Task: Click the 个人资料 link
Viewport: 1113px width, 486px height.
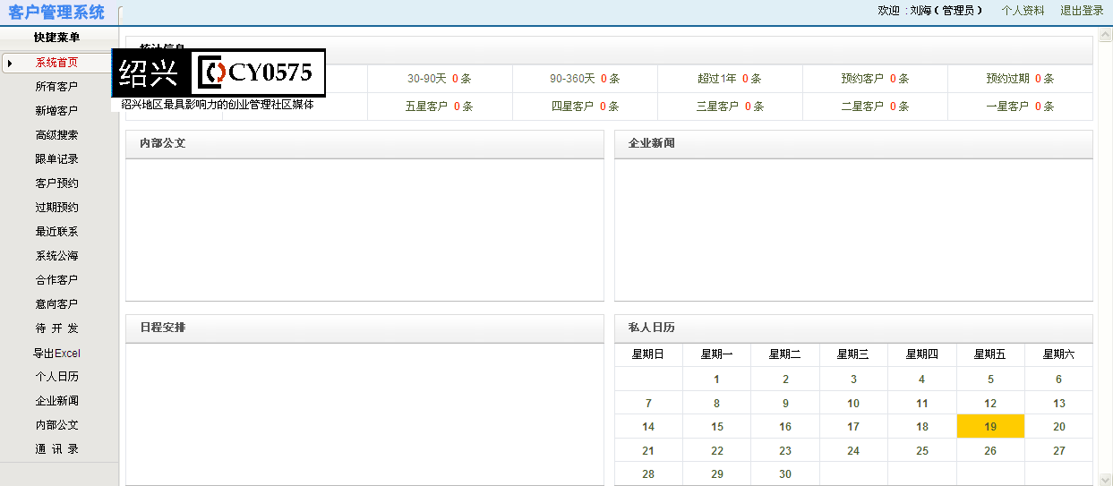Action: 1023,11
